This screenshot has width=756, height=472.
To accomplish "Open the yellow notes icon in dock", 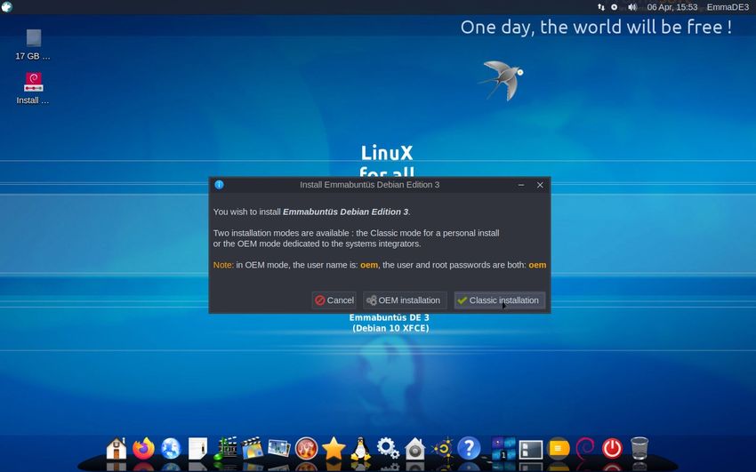I will tap(558, 448).
